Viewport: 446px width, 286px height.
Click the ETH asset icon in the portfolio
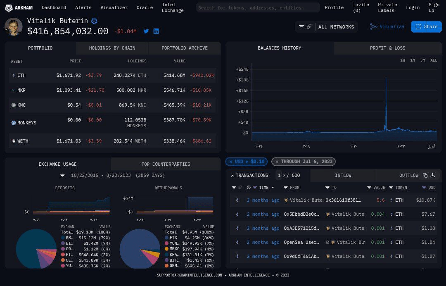13,75
